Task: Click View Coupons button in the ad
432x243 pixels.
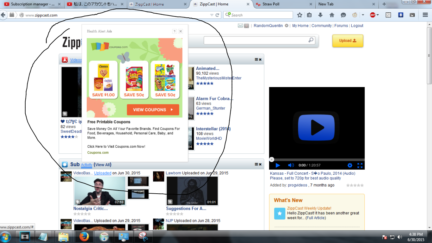Action: pyautogui.click(x=153, y=110)
